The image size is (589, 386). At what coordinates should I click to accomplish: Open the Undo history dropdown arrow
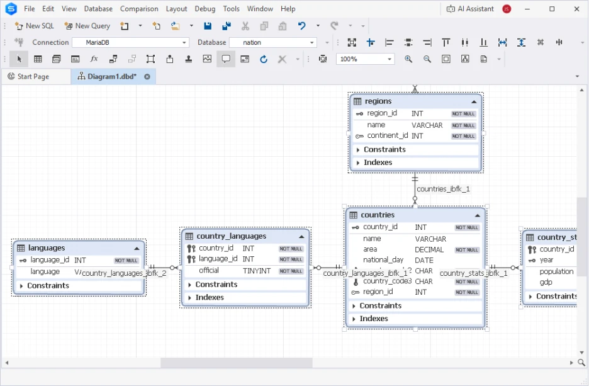pos(318,26)
